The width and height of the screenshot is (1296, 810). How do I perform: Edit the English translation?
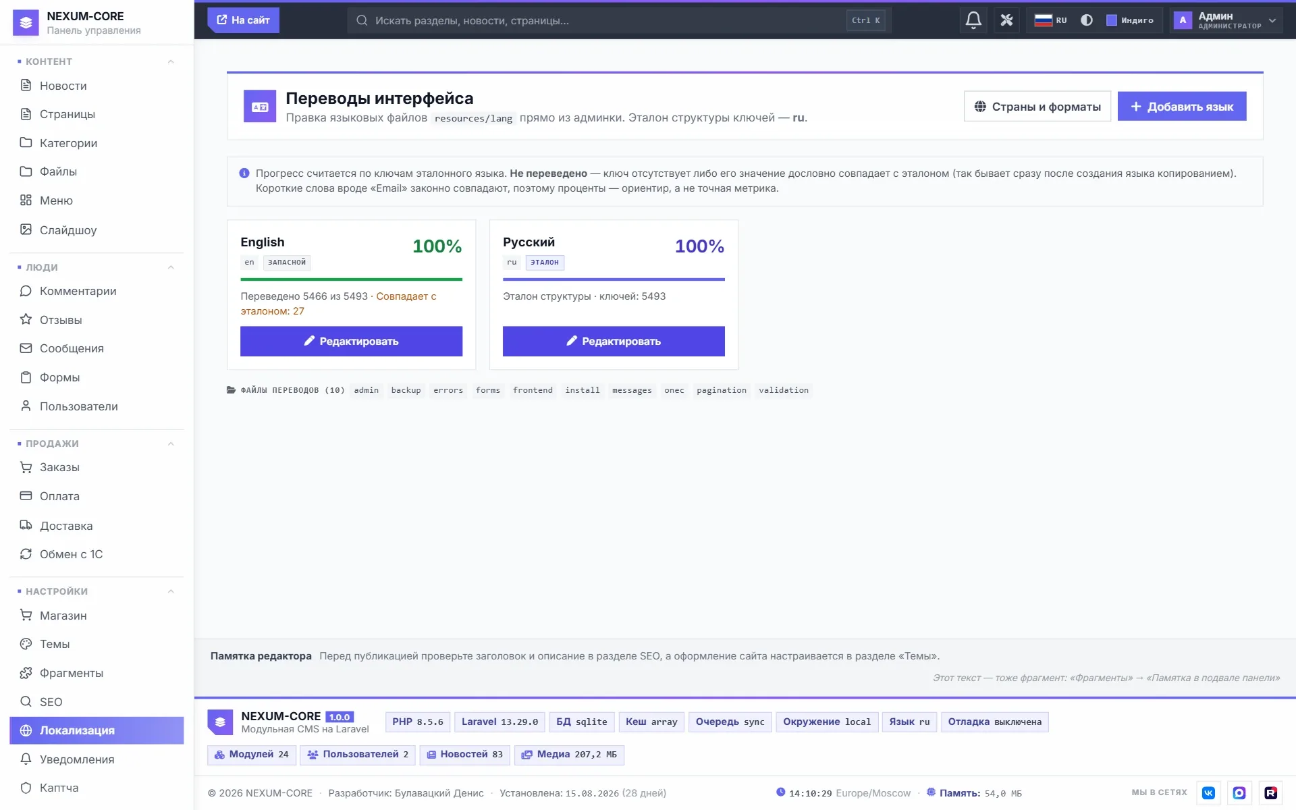pos(351,342)
